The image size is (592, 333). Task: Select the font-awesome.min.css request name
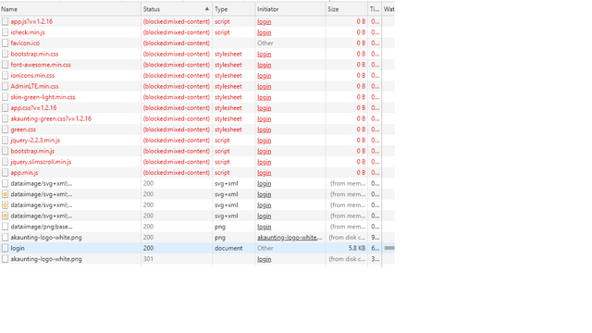[41, 65]
